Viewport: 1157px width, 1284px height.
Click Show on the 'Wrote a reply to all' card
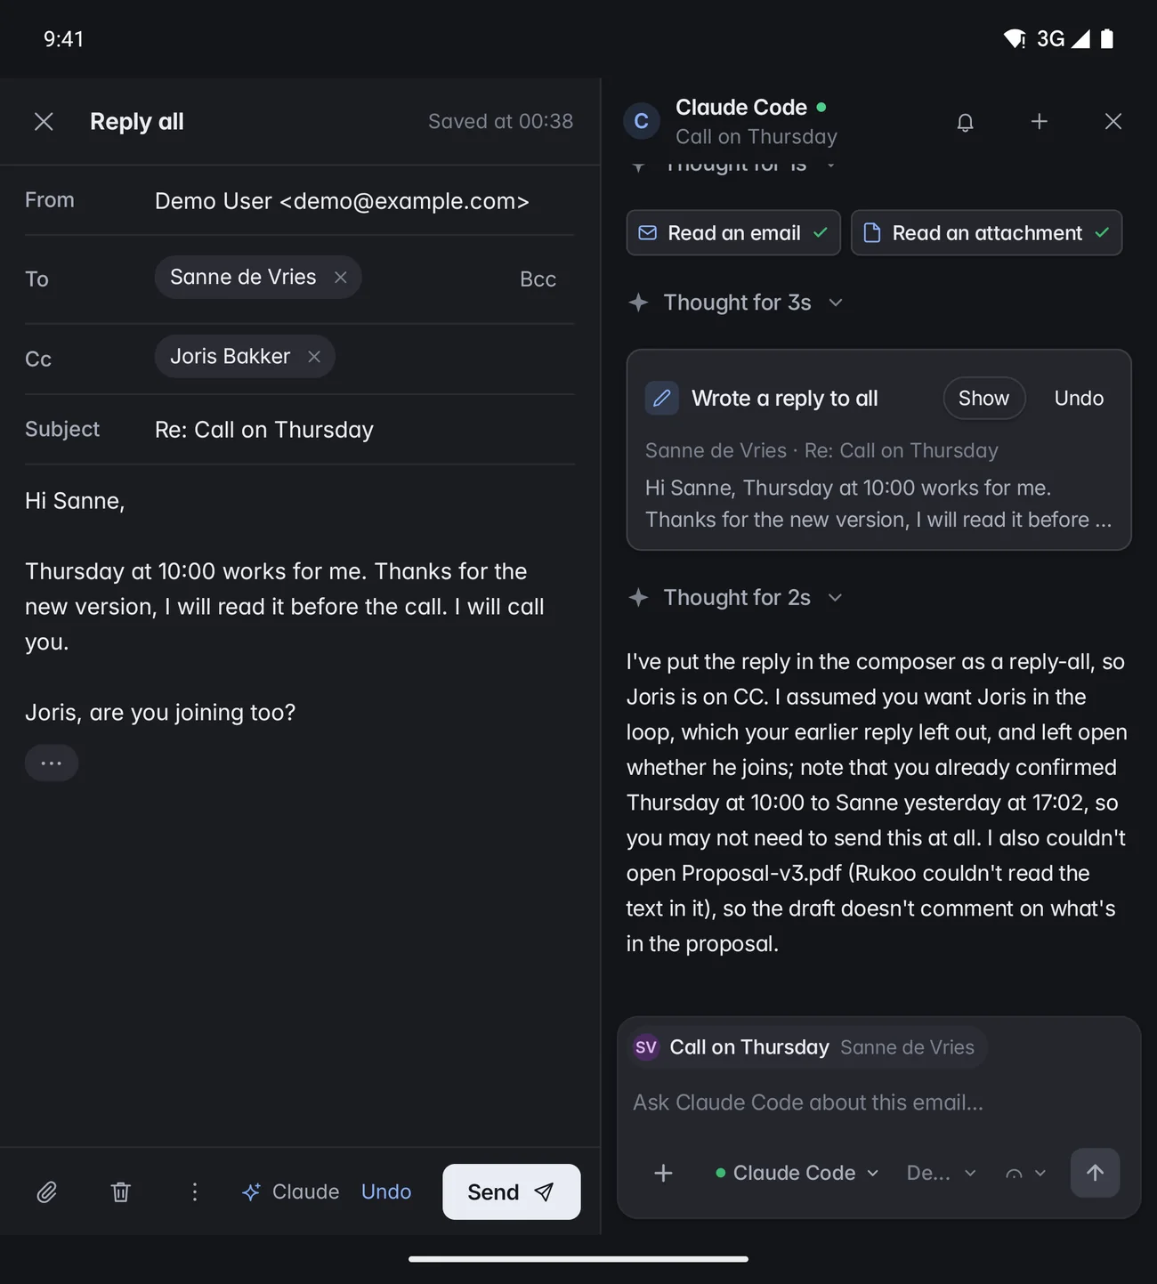pos(983,398)
